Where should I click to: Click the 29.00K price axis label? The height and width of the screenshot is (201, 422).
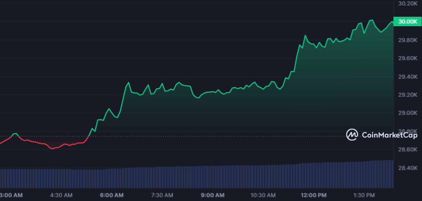(407, 113)
